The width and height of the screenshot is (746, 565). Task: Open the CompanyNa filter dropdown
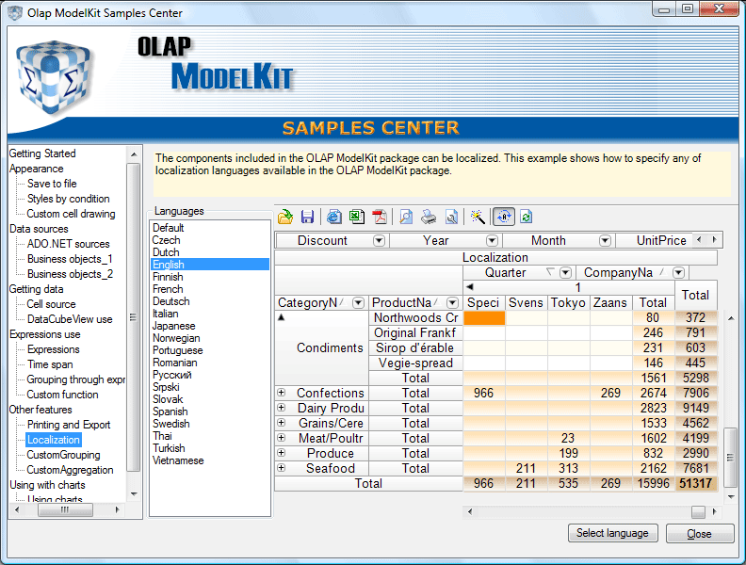pyautogui.click(x=679, y=273)
